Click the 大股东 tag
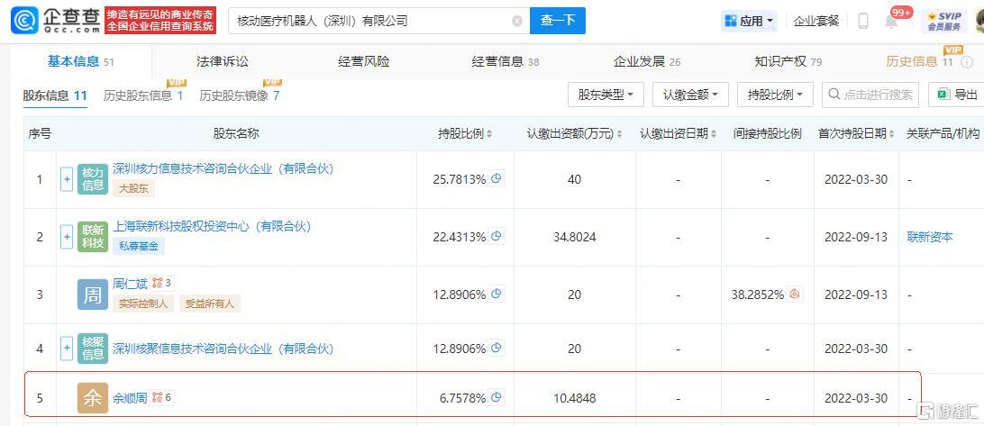 pos(133,187)
